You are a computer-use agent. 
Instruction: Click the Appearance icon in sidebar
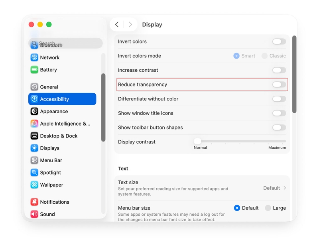[34, 111]
